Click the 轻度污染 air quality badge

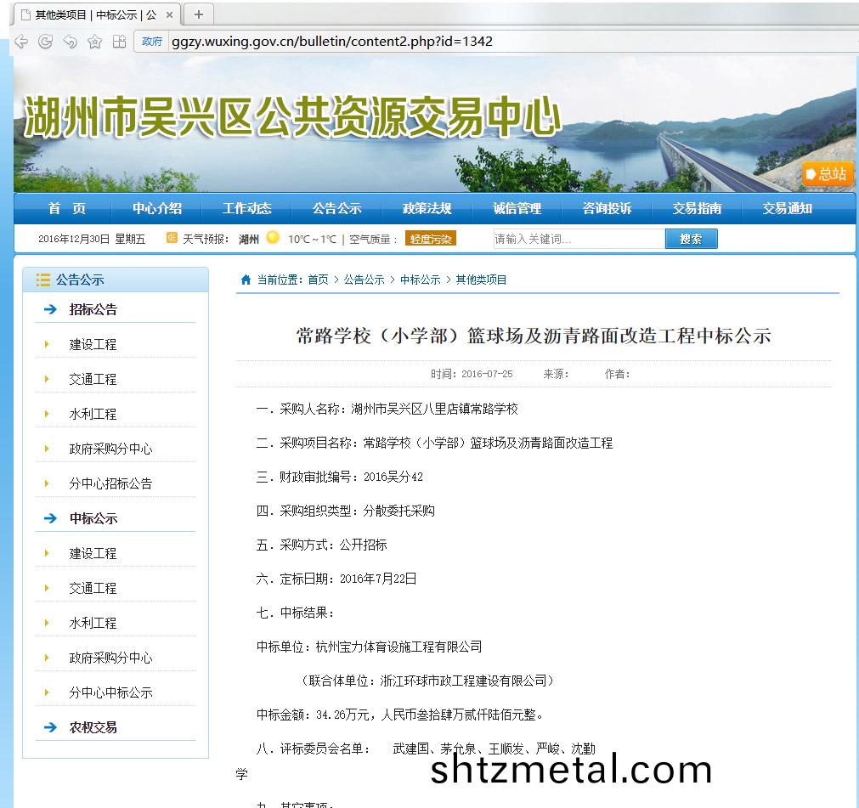click(431, 239)
